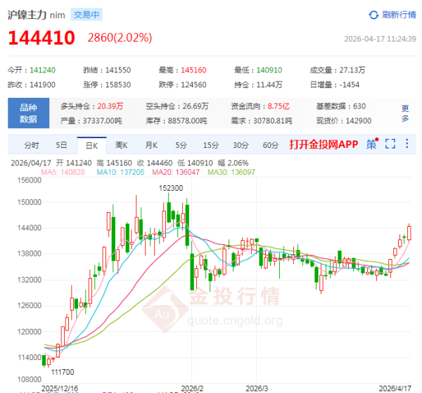The image size is (422, 393).
Task: Select the 日K daily candlestick tab
Action: click(x=91, y=146)
